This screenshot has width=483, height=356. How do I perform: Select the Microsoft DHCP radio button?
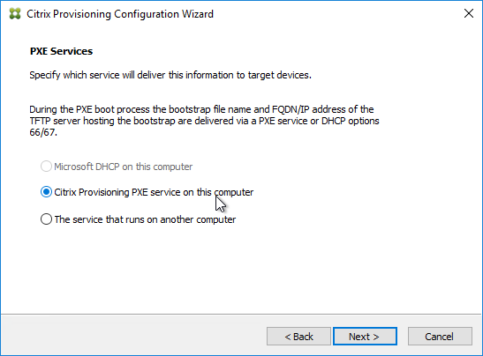coord(46,167)
